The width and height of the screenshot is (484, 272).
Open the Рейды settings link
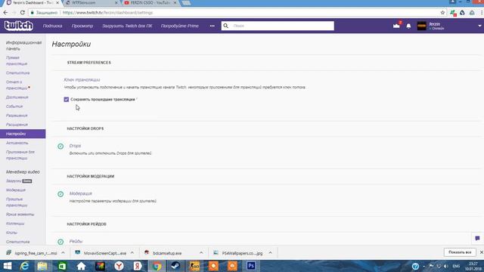(x=76, y=241)
